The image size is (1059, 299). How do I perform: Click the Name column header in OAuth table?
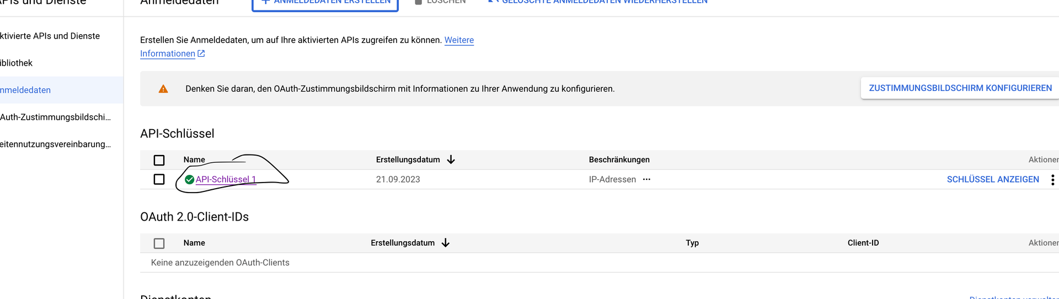point(194,243)
